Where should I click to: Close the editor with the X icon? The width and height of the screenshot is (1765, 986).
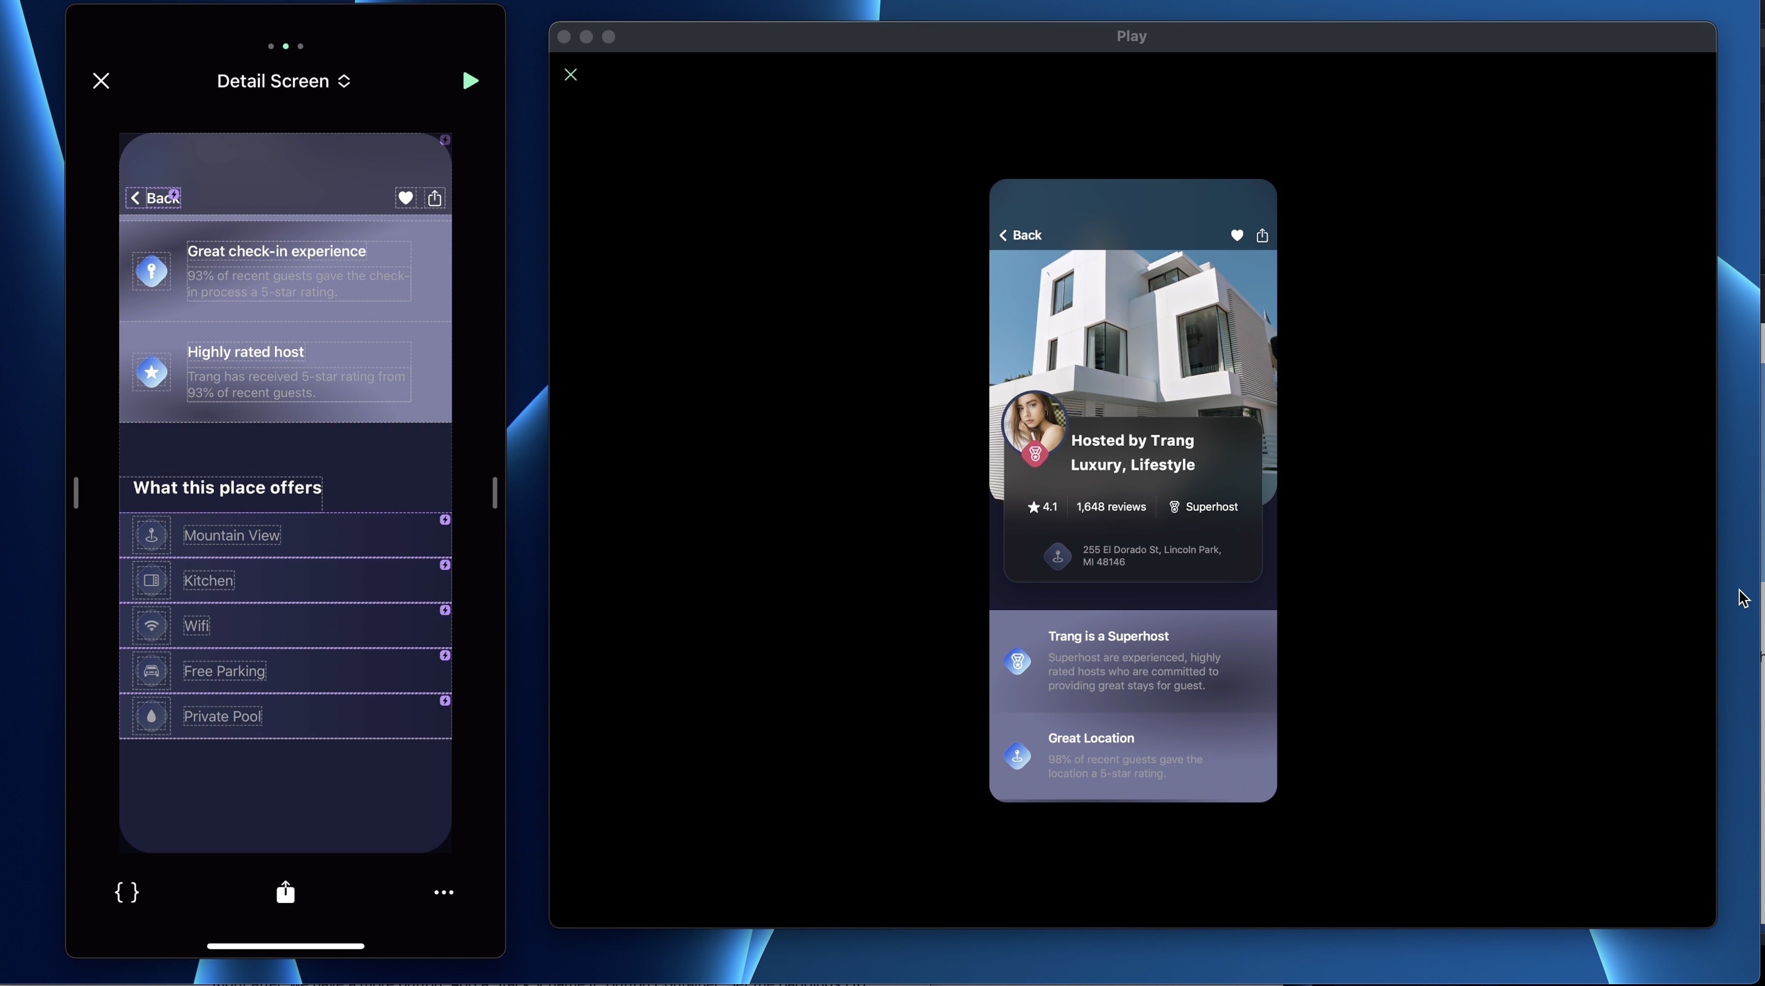[101, 81]
